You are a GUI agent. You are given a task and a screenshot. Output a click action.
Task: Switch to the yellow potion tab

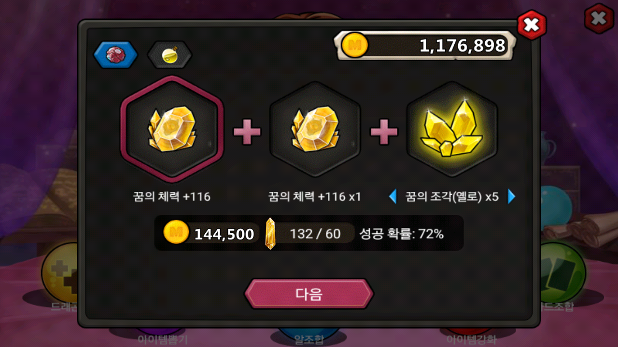pos(169,54)
